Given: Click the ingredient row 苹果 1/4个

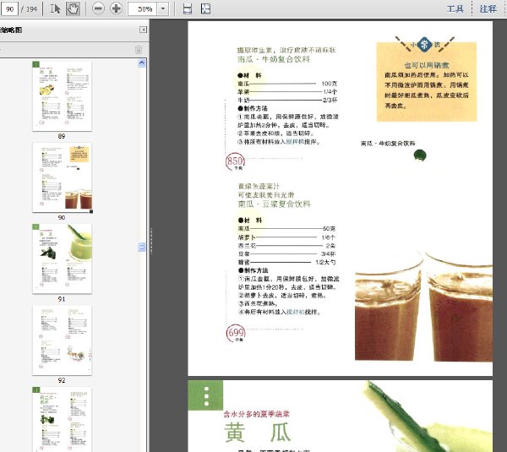Looking at the screenshot, I should pyautogui.click(x=287, y=92).
